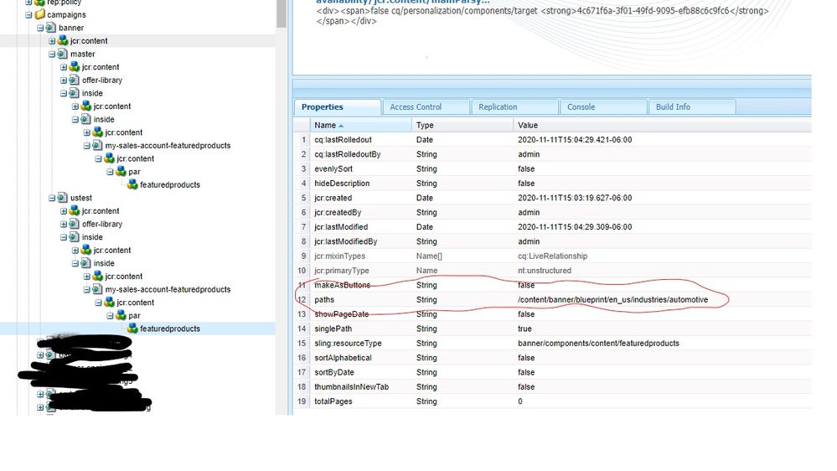Click the par node icon under ustest
Screen dimensions: 837x471
click(x=121, y=315)
